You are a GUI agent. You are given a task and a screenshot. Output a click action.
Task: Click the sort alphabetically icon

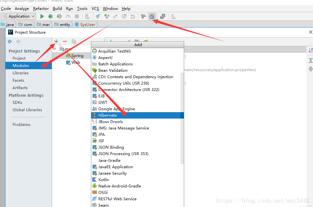coord(311,50)
